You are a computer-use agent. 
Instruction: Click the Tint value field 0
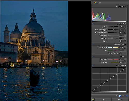coord(122,50)
